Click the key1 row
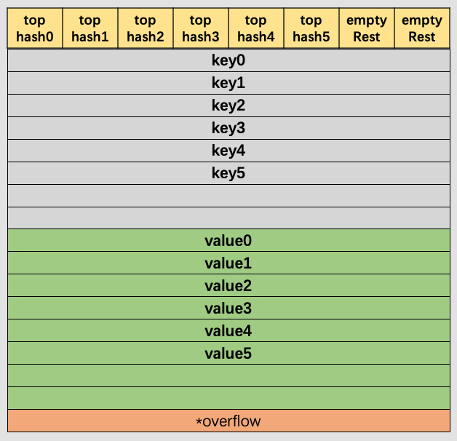Screen dimensions: 457x441 [228, 83]
